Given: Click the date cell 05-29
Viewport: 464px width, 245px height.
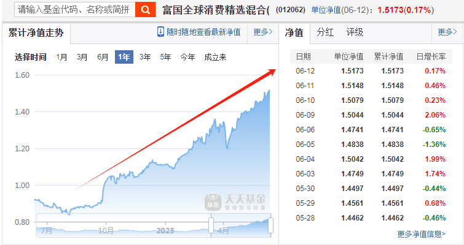Looking at the screenshot, I should (305, 203).
